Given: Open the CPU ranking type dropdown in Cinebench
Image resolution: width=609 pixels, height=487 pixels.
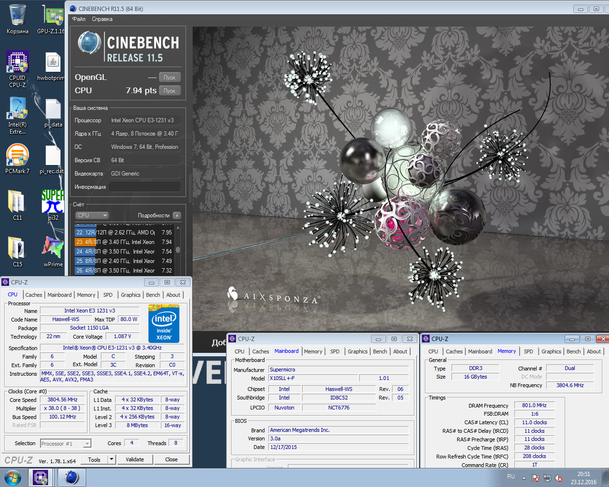Looking at the screenshot, I should tap(92, 215).
